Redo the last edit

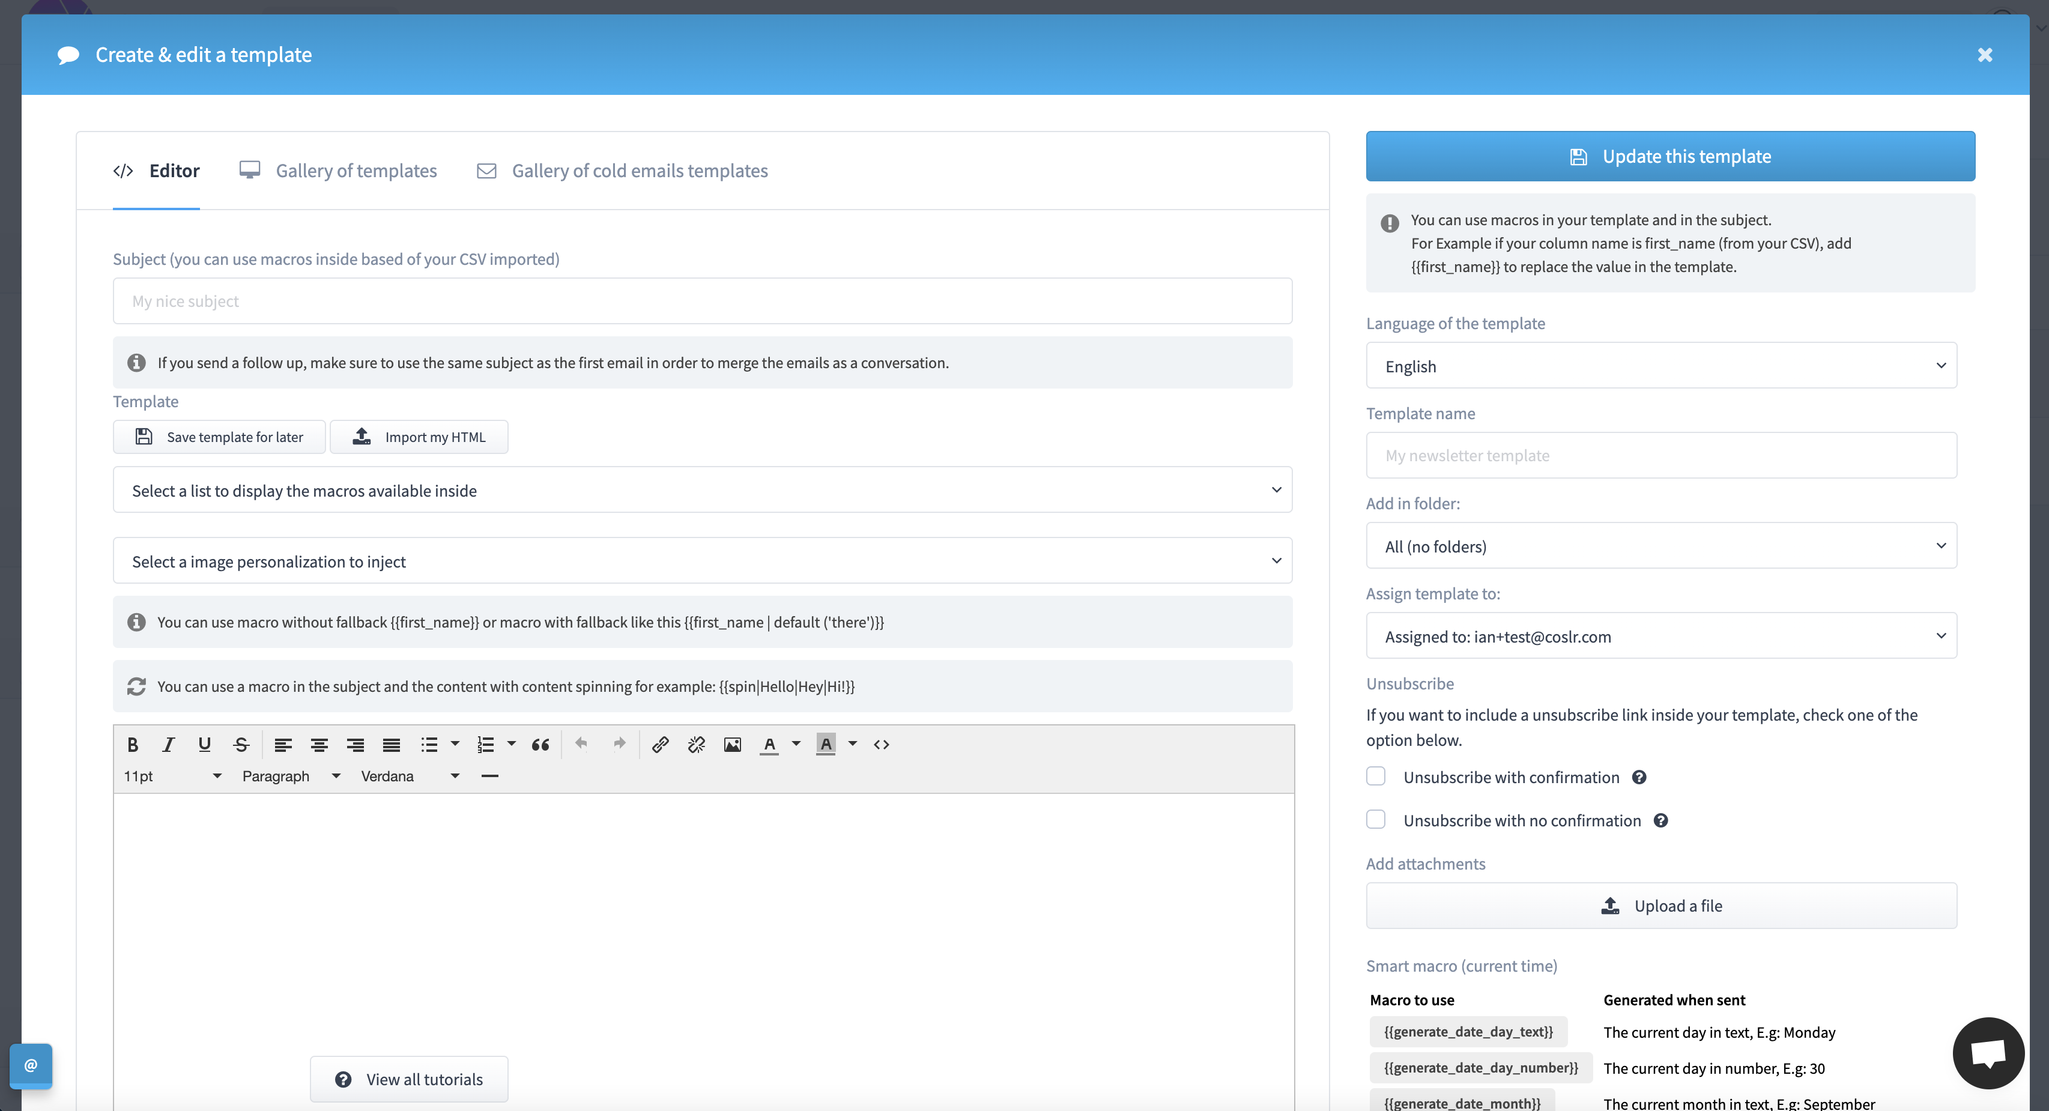[x=619, y=743]
